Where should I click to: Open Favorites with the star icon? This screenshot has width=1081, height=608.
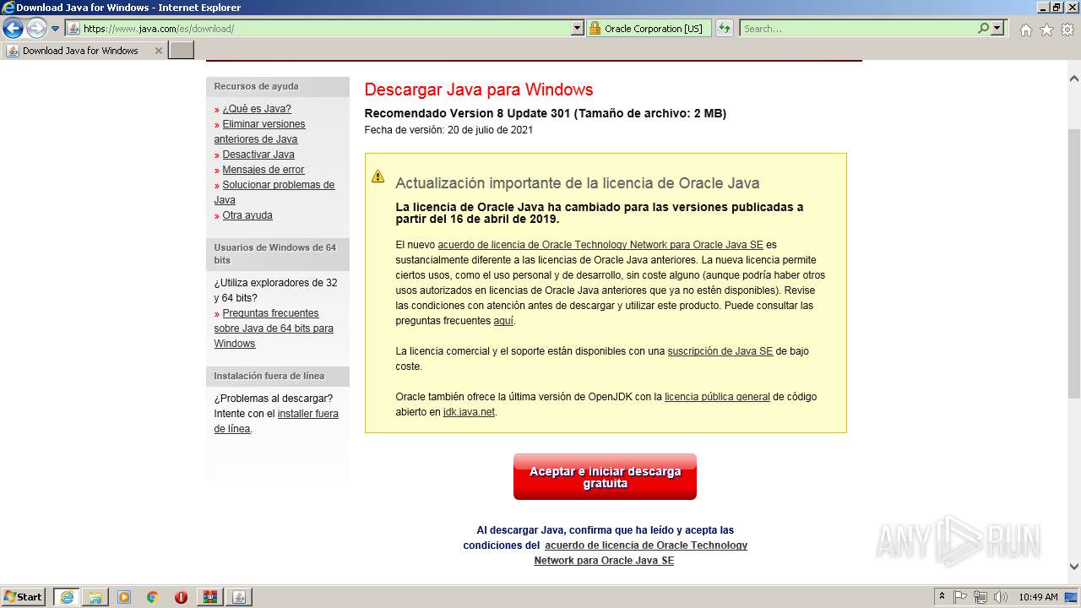point(1046,30)
